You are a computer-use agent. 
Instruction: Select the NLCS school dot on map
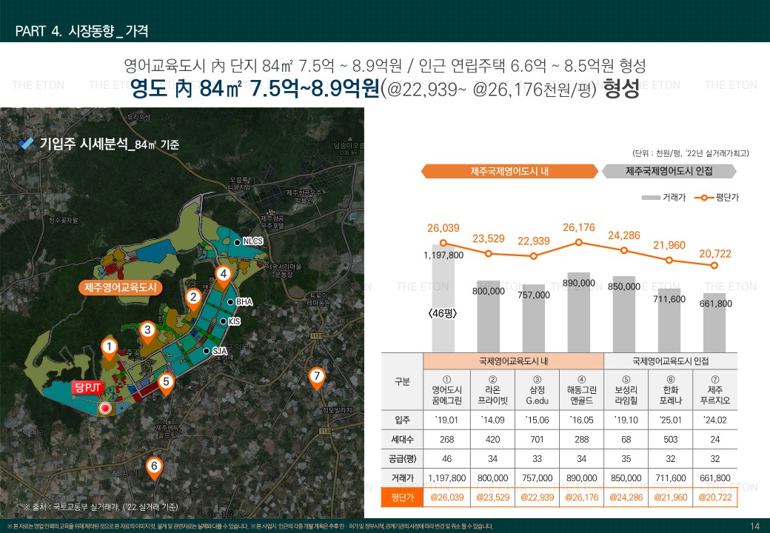[236, 242]
